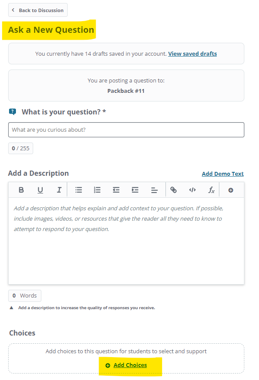The height and width of the screenshot is (380, 259).
Task: Toggle underline formatting
Action: pos(40,190)
